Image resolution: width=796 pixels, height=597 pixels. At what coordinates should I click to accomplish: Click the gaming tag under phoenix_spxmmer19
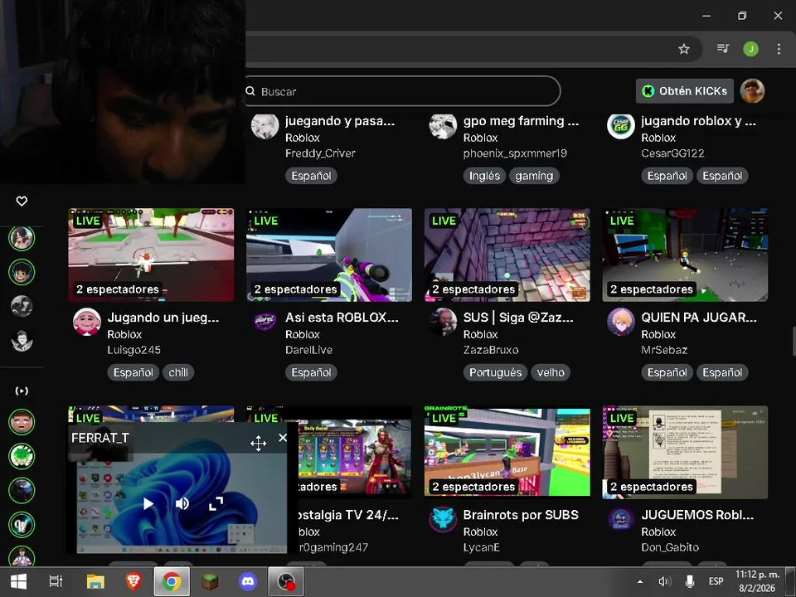pyautogui.click(x=534, y=176)
